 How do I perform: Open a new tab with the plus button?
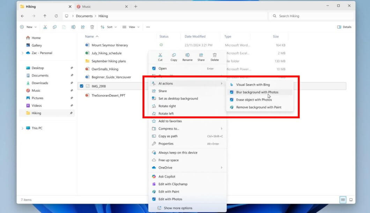(x=136, y=6)
